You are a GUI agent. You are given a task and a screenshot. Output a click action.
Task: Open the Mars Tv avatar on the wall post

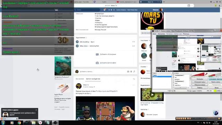pyautogui.click(x=79, y=86)
